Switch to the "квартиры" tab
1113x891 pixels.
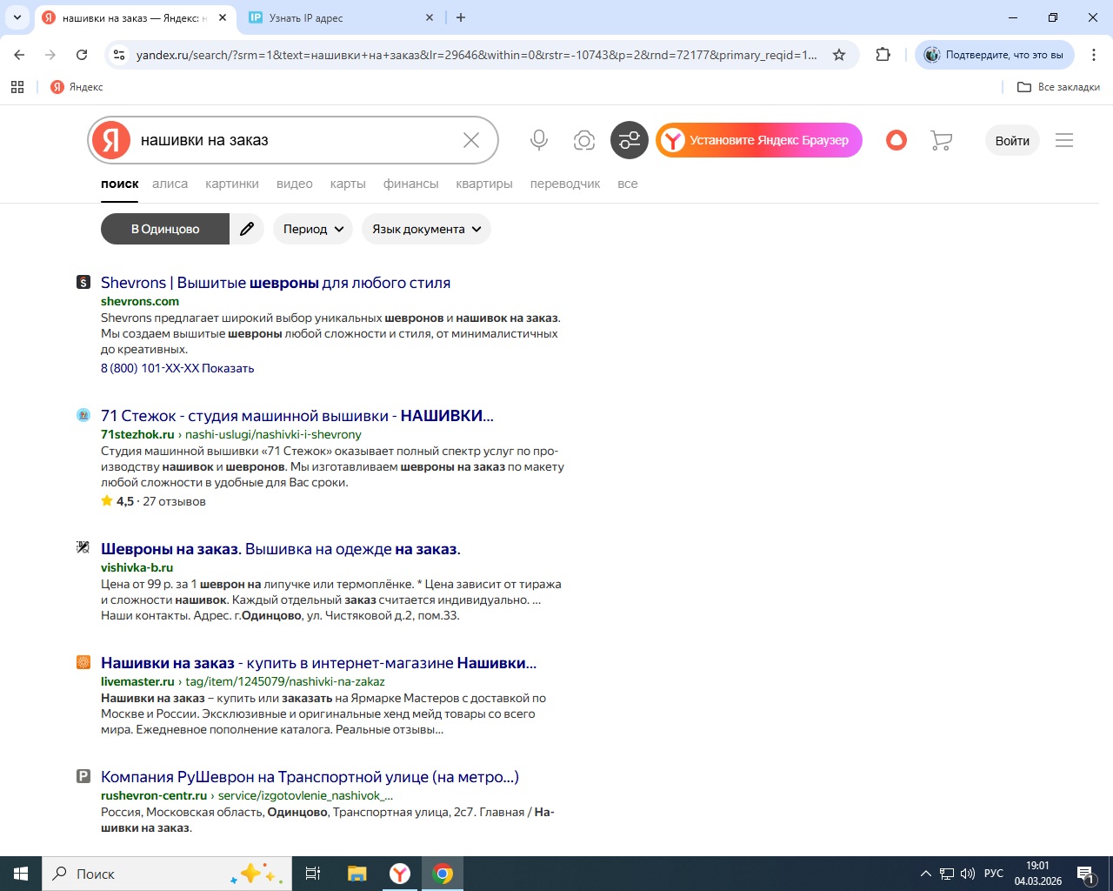pos(484,184)
